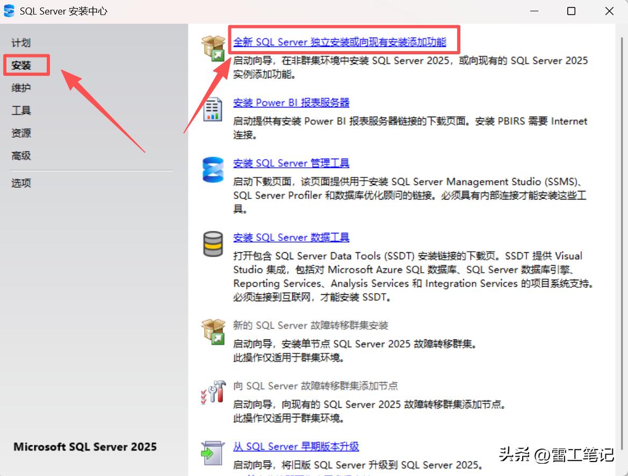Screen dimensions: 628x476
Task: Click the add node tools icon
Action: click(213, 392)
